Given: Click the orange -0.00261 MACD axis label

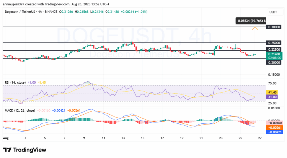Looking at the screenshot, I should (275, 128).
